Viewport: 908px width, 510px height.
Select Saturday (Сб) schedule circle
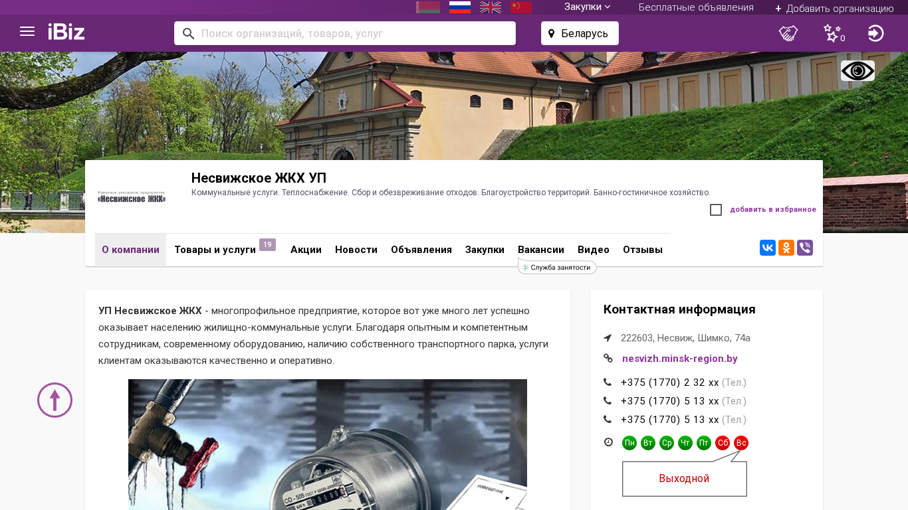723,443
